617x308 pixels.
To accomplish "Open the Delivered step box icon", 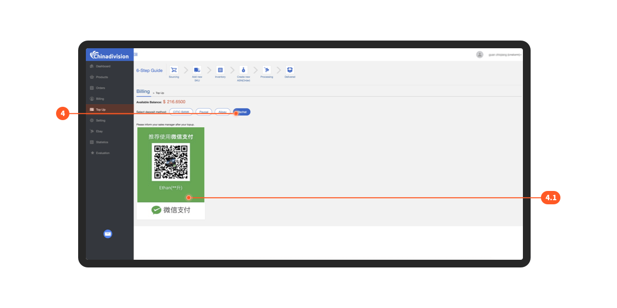I will pyautogui.click(x=290, y=70).
